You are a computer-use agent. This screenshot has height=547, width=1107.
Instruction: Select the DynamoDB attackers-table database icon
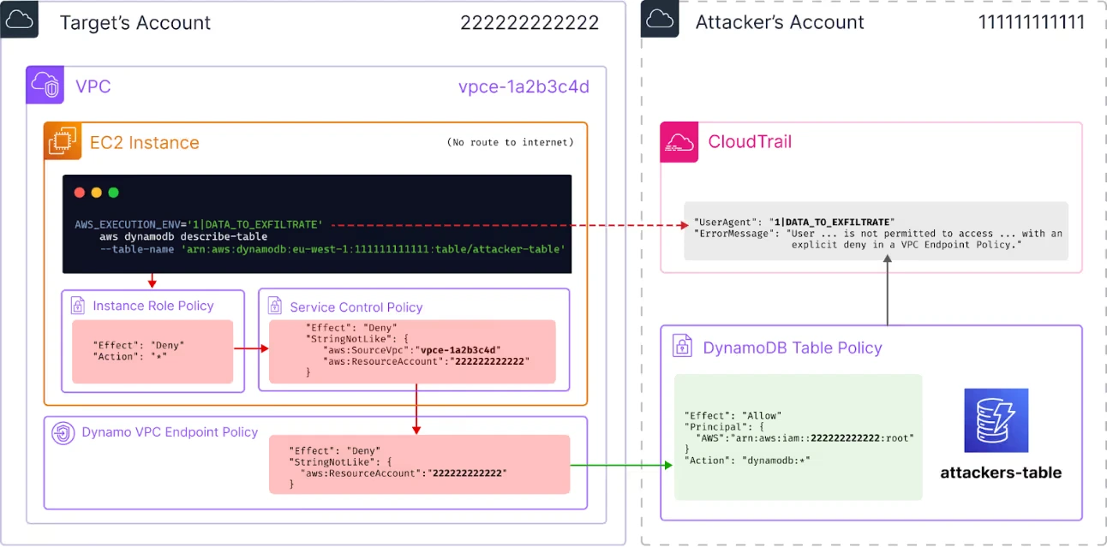pos(996,420)
